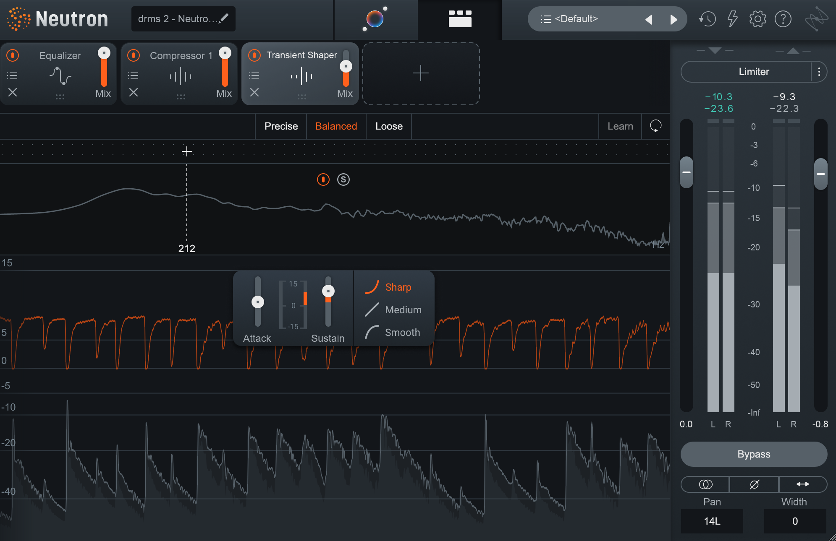The height and width of the screenshot is (541, 836).
Task: Click the Equalizer Mix slider handle
Action: pos(104,53)
